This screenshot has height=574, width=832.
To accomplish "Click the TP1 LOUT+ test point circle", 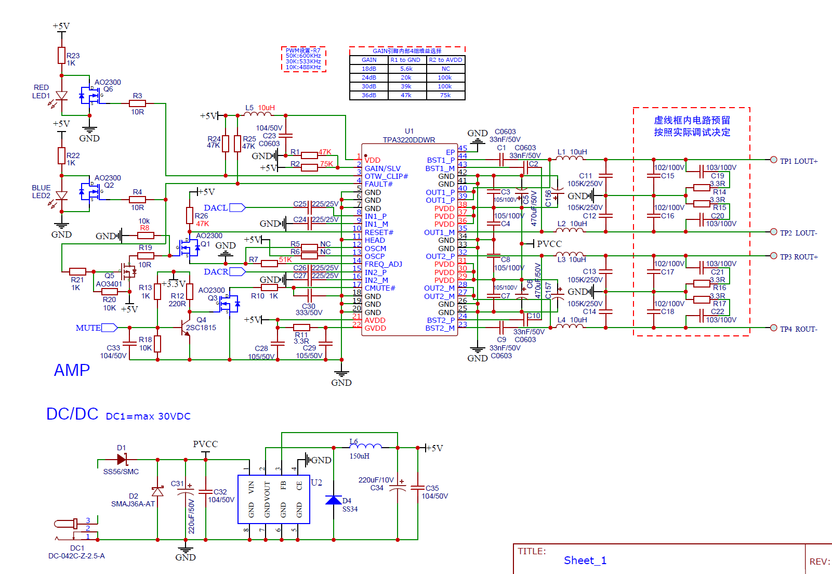I will point(773,160).
